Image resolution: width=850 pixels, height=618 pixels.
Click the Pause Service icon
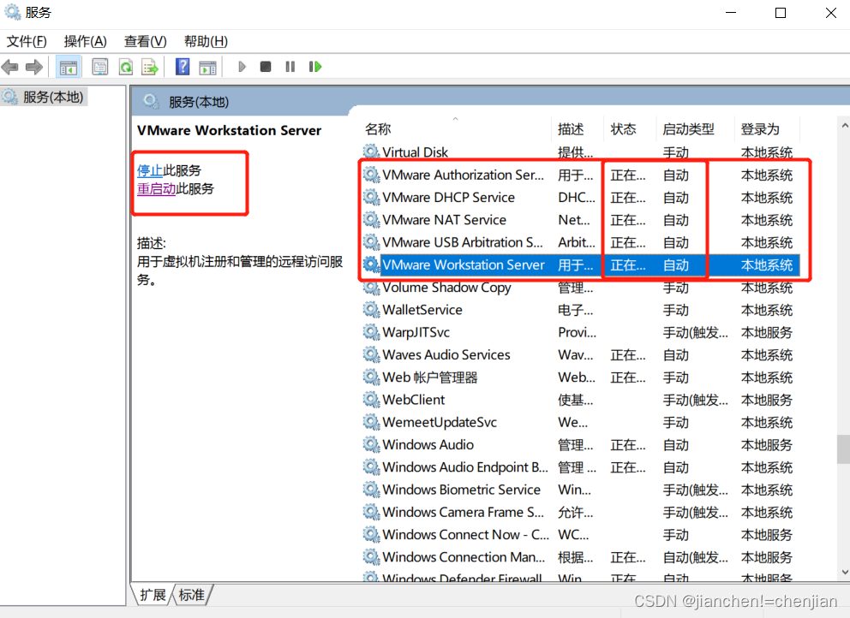point(290,67)
